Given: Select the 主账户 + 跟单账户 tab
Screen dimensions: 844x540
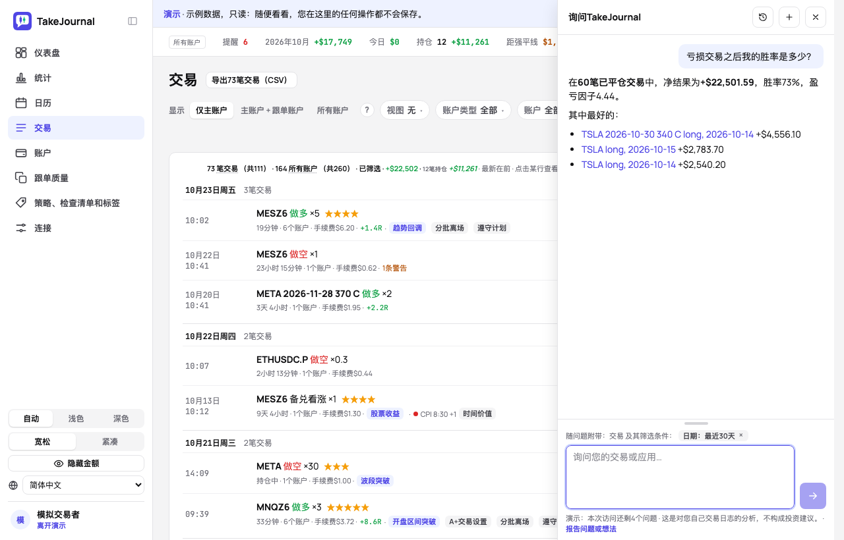Looking at the screenshot, I should (x=272, y=111).
